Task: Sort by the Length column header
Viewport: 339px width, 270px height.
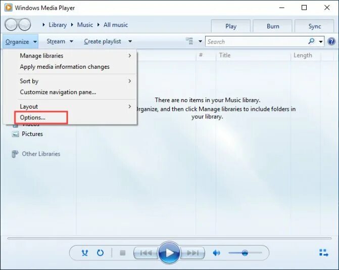Action: pyautogui.click(x=306, y=56)
